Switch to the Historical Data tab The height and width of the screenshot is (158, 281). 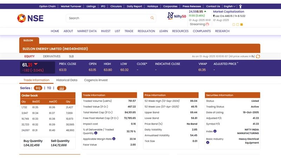click(67, 80)
